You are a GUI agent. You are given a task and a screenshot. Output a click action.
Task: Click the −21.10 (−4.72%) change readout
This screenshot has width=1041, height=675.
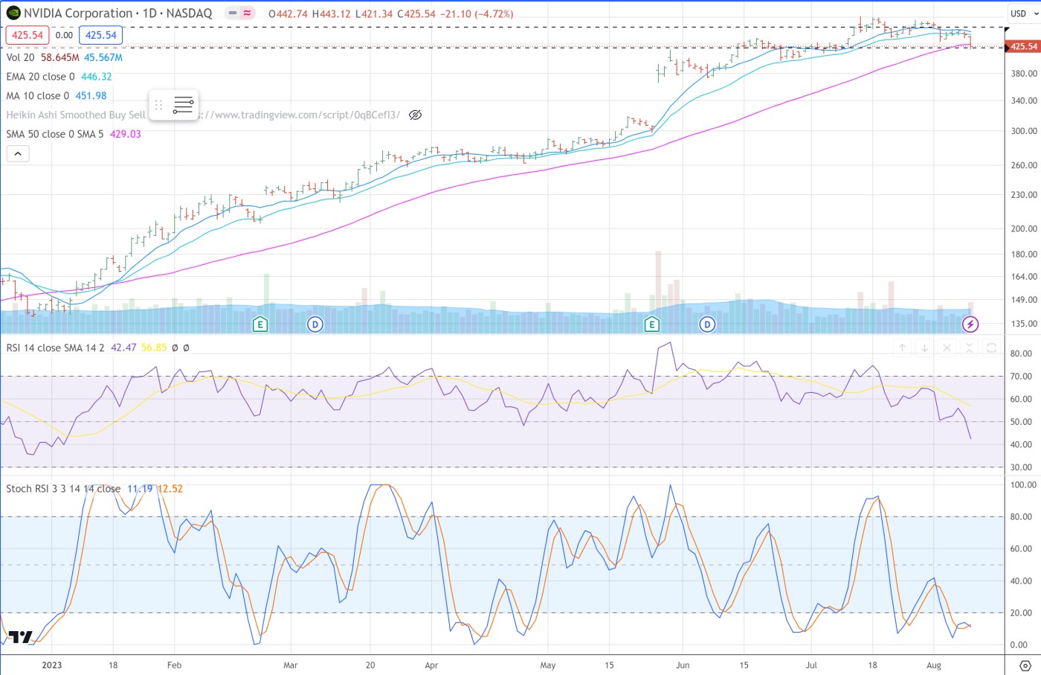[476, 13]
